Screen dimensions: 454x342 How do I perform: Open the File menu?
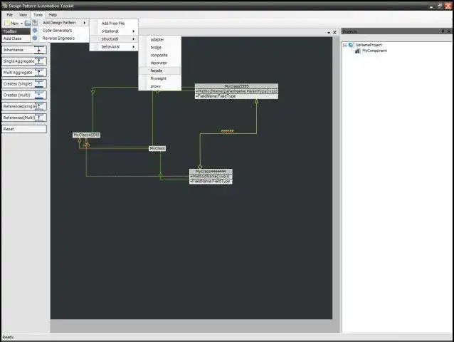(x=9, y=15)
